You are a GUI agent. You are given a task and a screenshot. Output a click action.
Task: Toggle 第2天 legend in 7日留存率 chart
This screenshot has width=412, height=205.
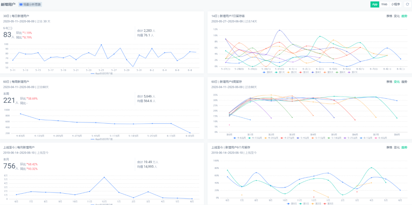292,72
